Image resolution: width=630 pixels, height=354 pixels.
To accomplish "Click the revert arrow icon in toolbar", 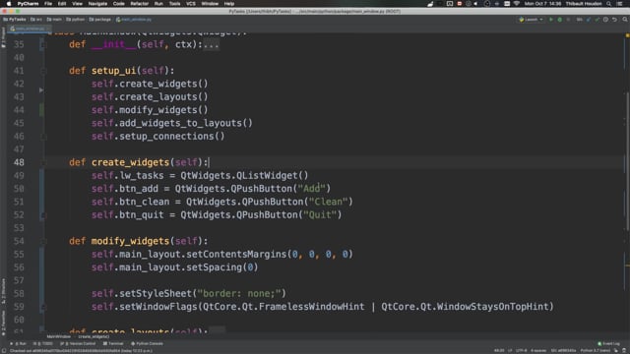I will 614,20.
